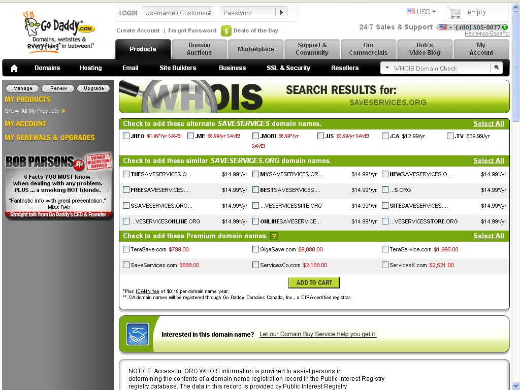The image size is (520, 390).
Task: Click the Go Daddy logo
Action: [x=60, y=32]
